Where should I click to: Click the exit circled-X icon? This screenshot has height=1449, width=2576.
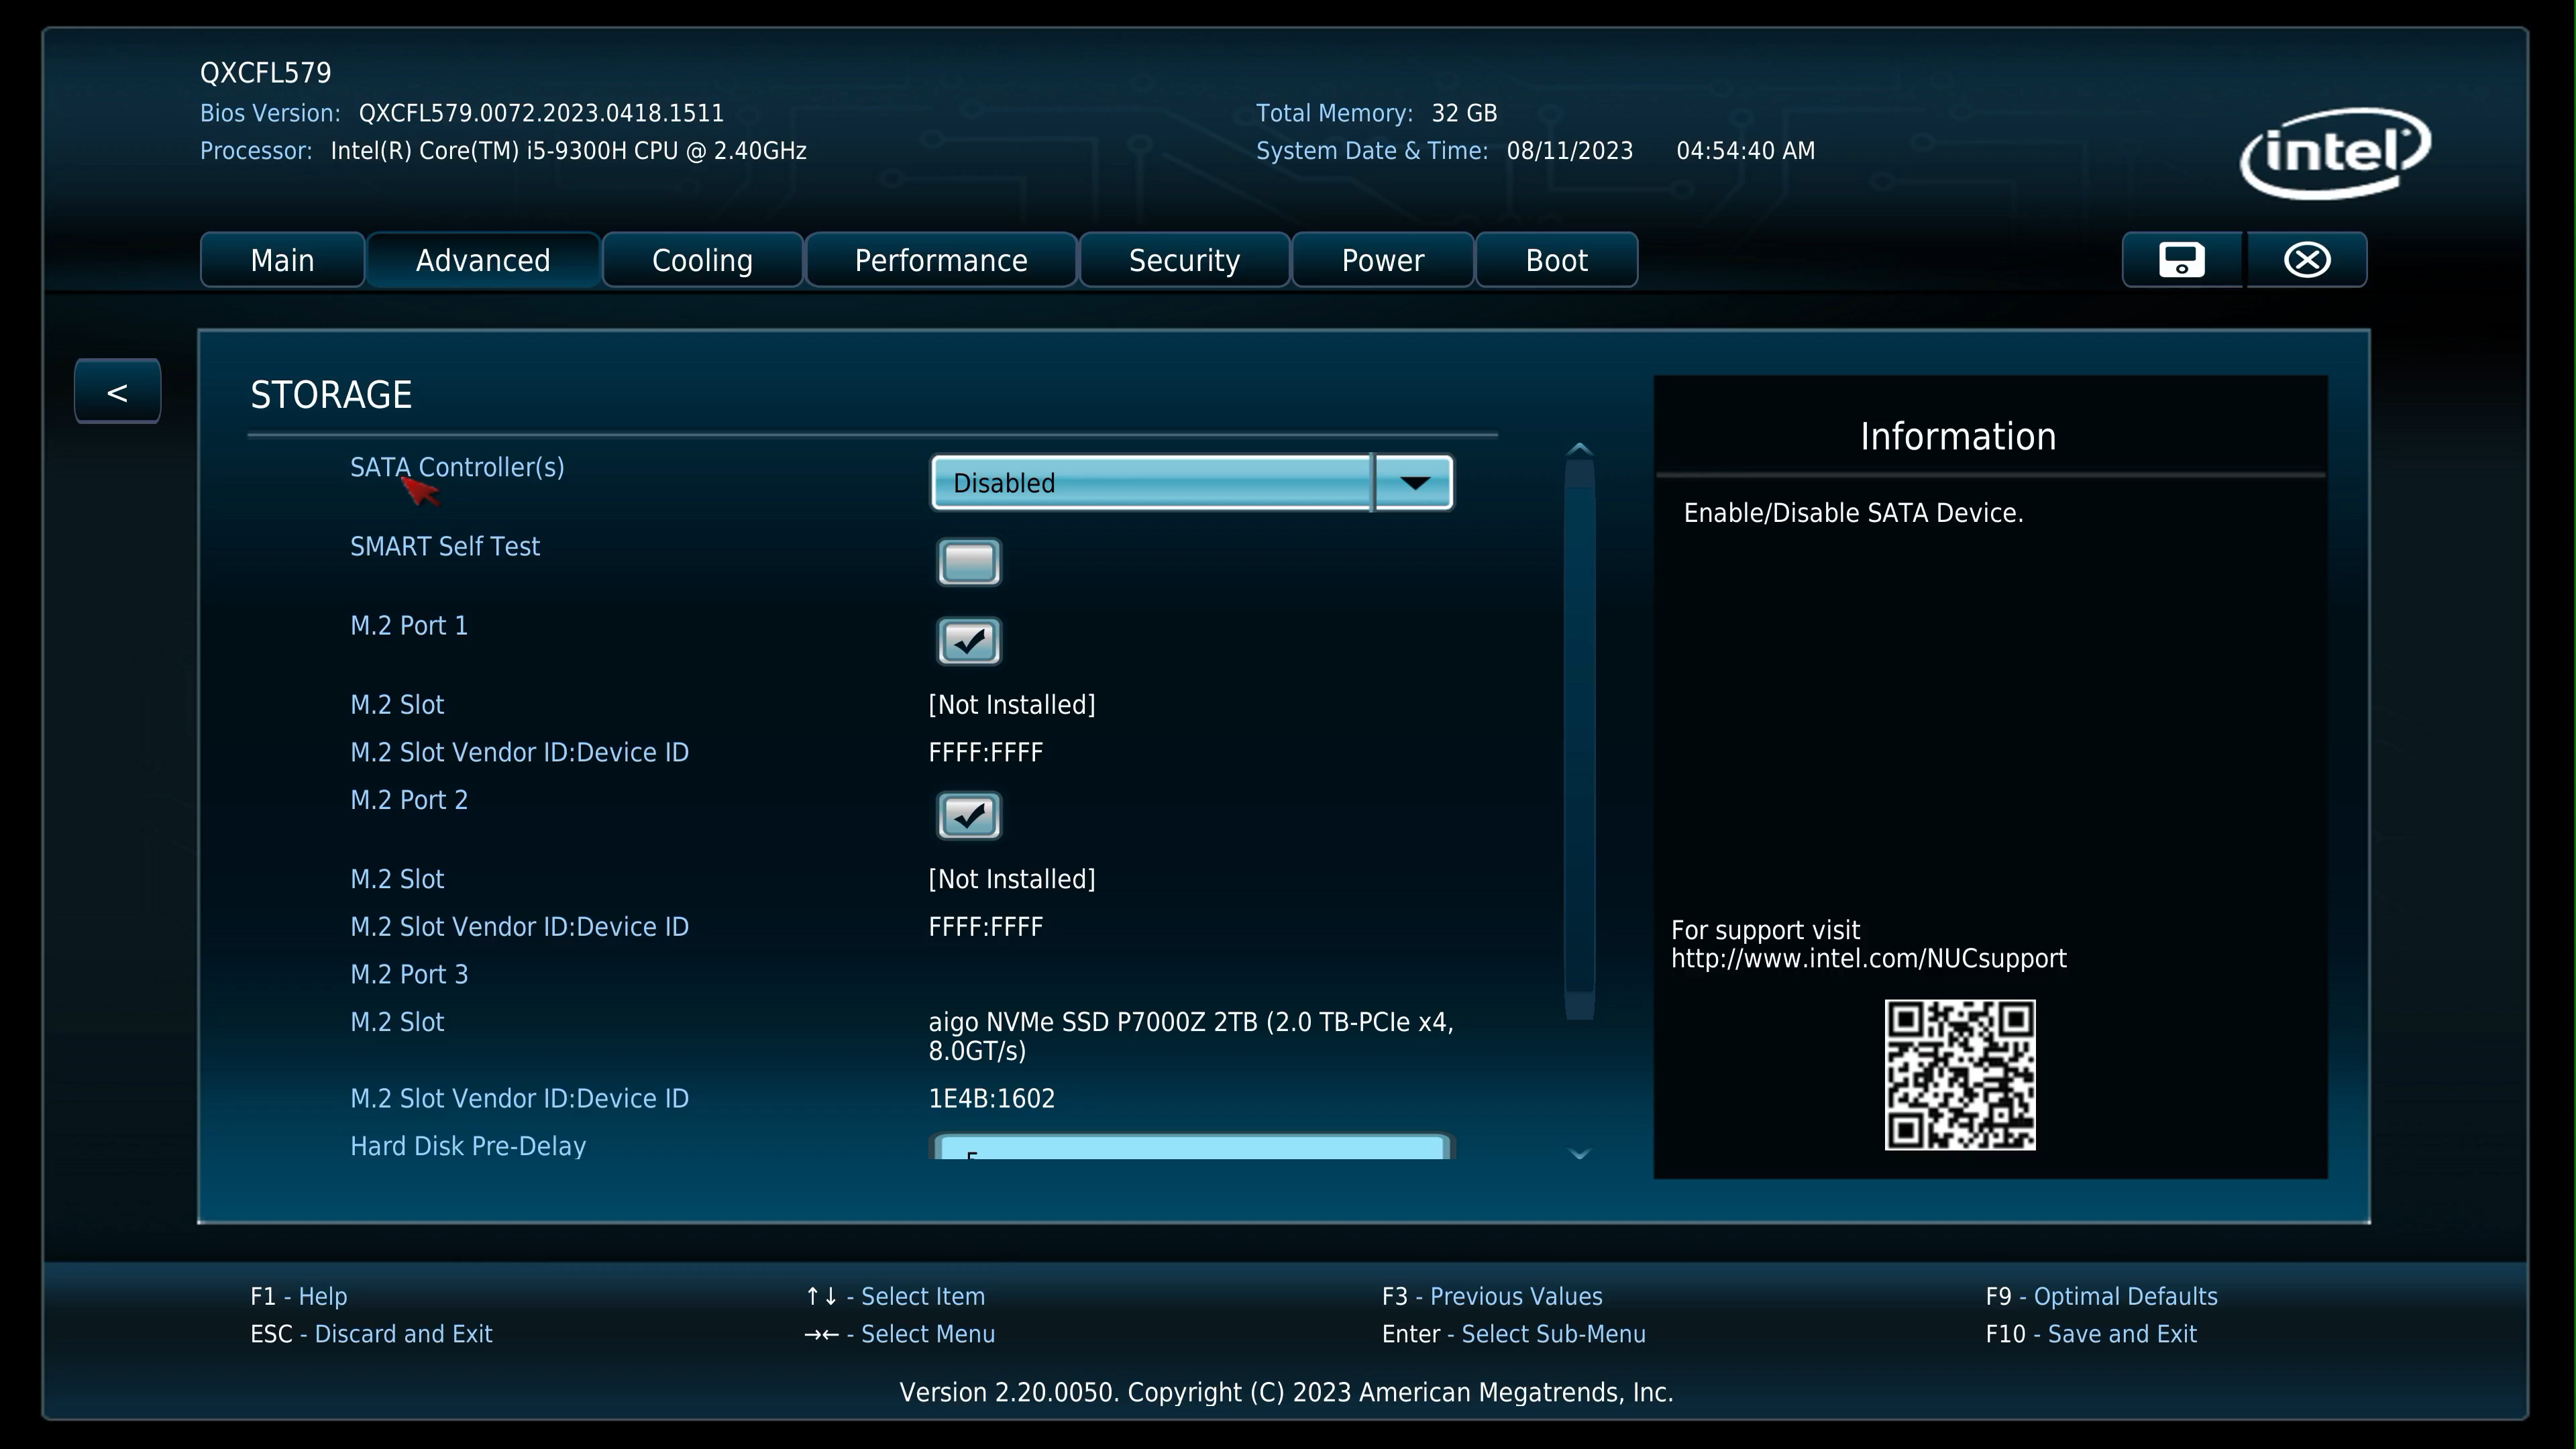[x=2306, y=260]
